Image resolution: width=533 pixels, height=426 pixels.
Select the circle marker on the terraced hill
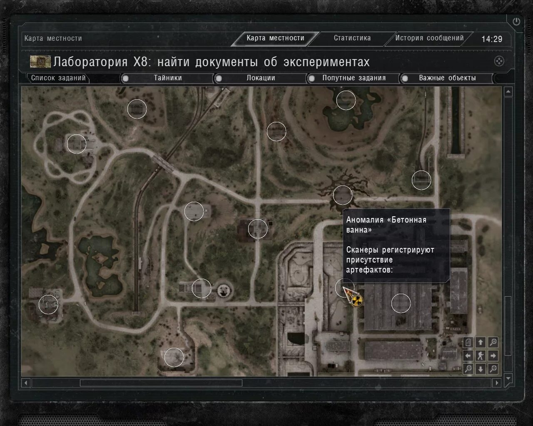click(x=276, y=131)
